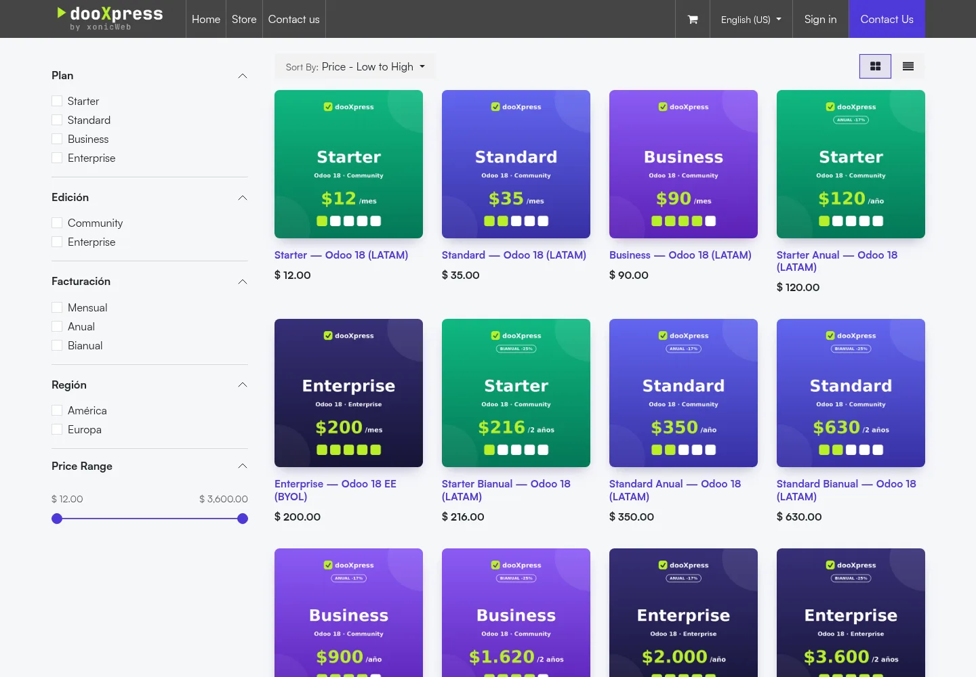
Task: Switch to grid view
Action: coord(875,66)
